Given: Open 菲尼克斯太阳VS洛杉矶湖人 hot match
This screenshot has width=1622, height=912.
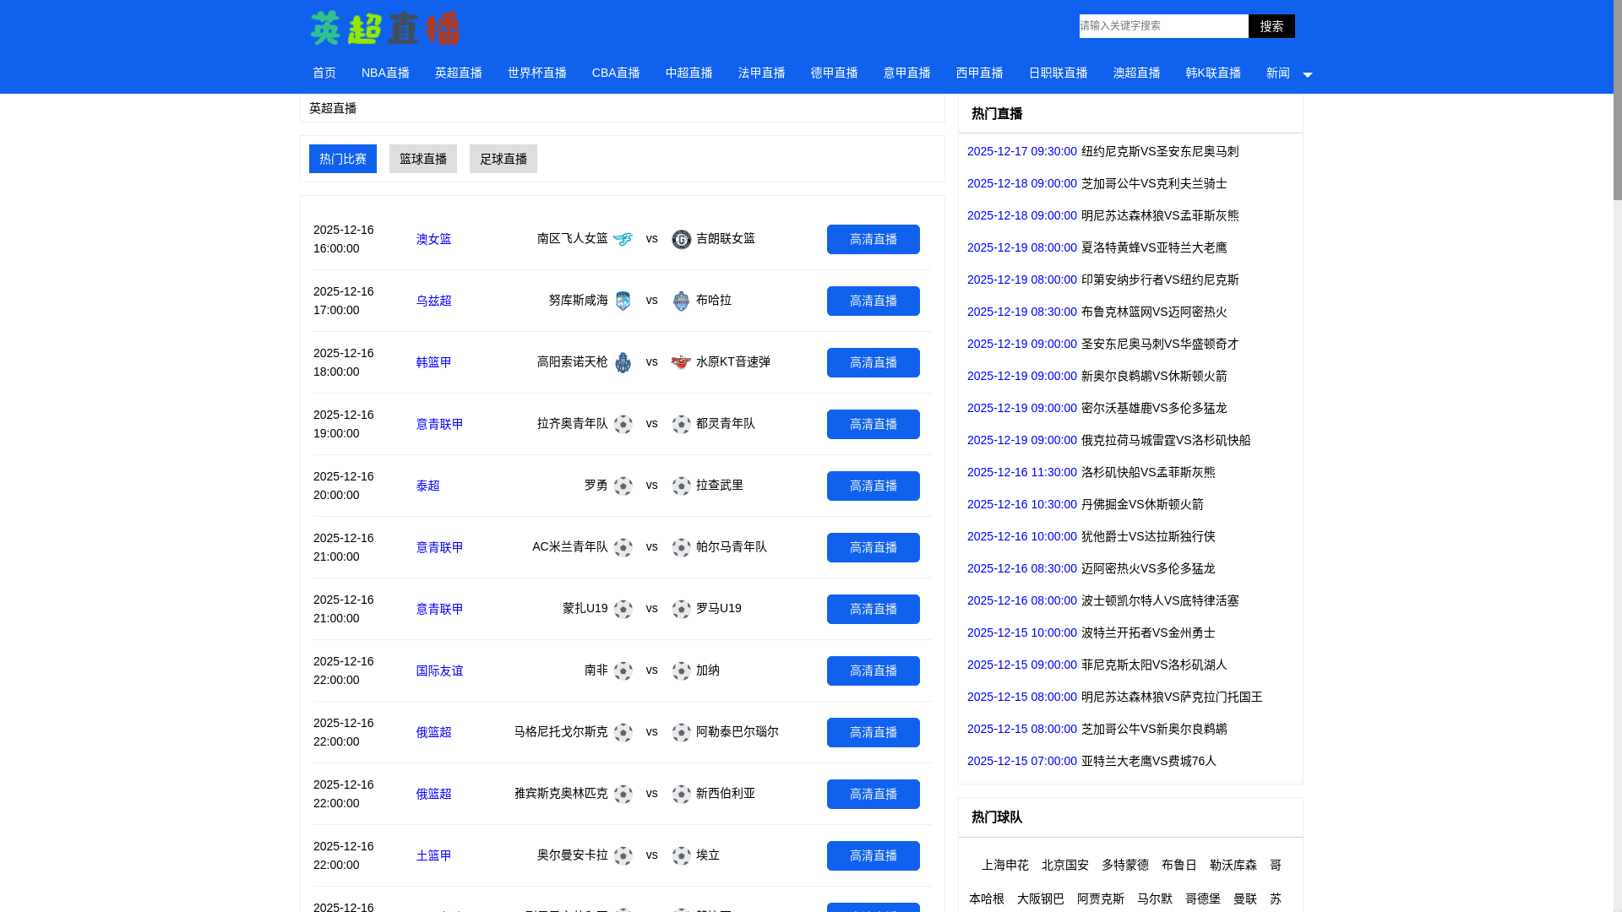Looking at the screenshot, I should coord(1154,665).
